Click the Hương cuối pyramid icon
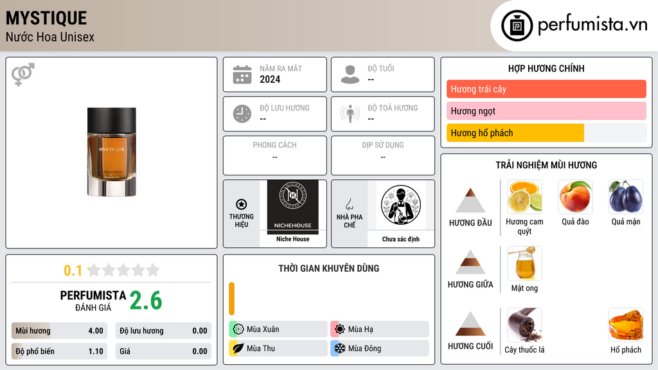The width and height of the screenshot is (658, 370). click(470, 324)
